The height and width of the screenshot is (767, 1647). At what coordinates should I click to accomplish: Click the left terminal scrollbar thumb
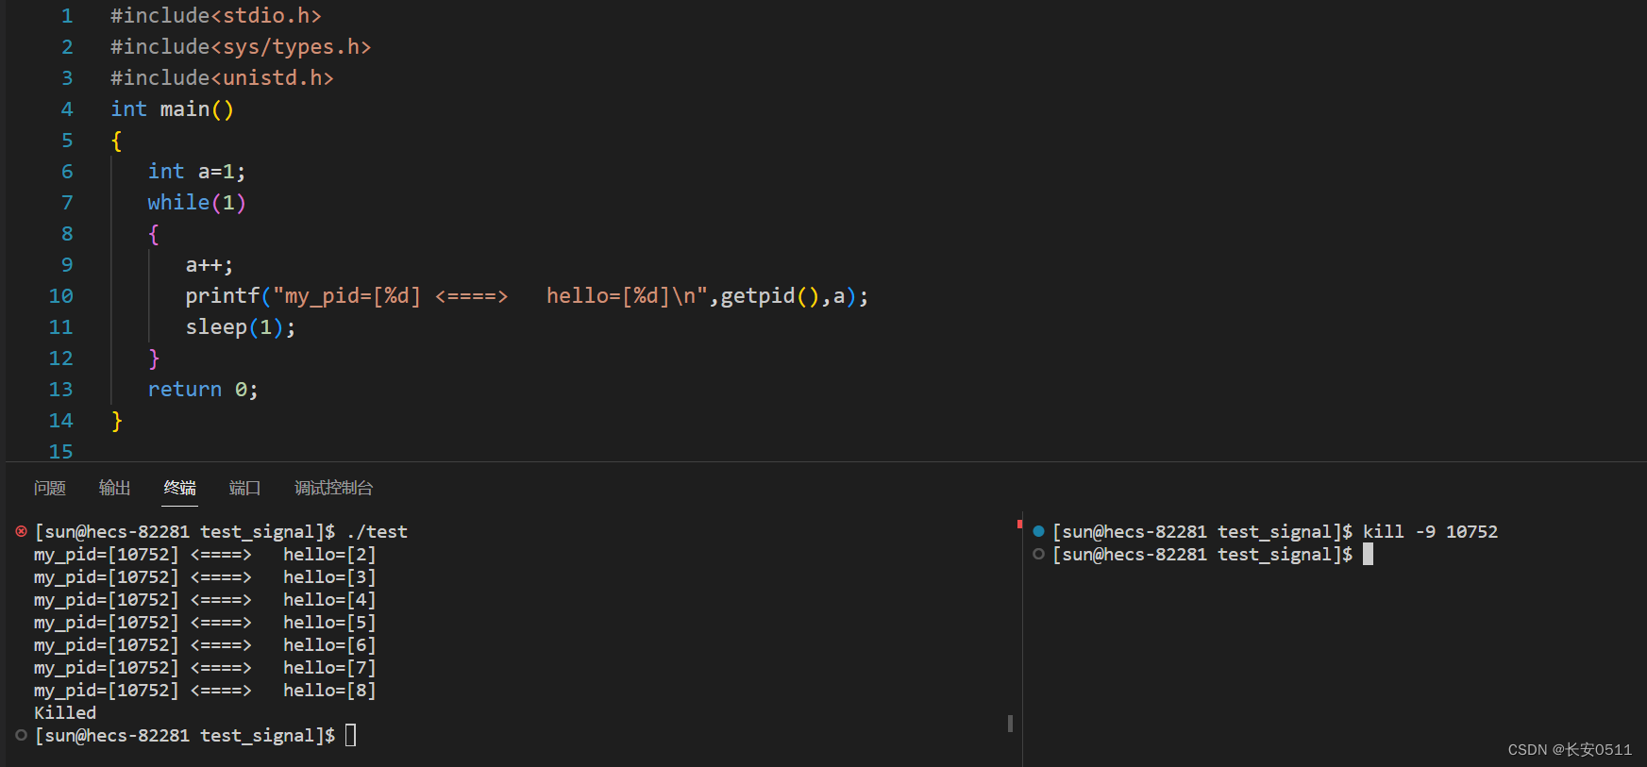click(x=1010, y=724)
